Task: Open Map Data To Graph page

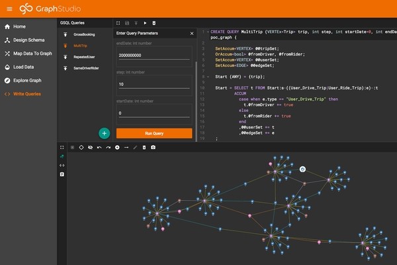Action: [x=28, y=54]
